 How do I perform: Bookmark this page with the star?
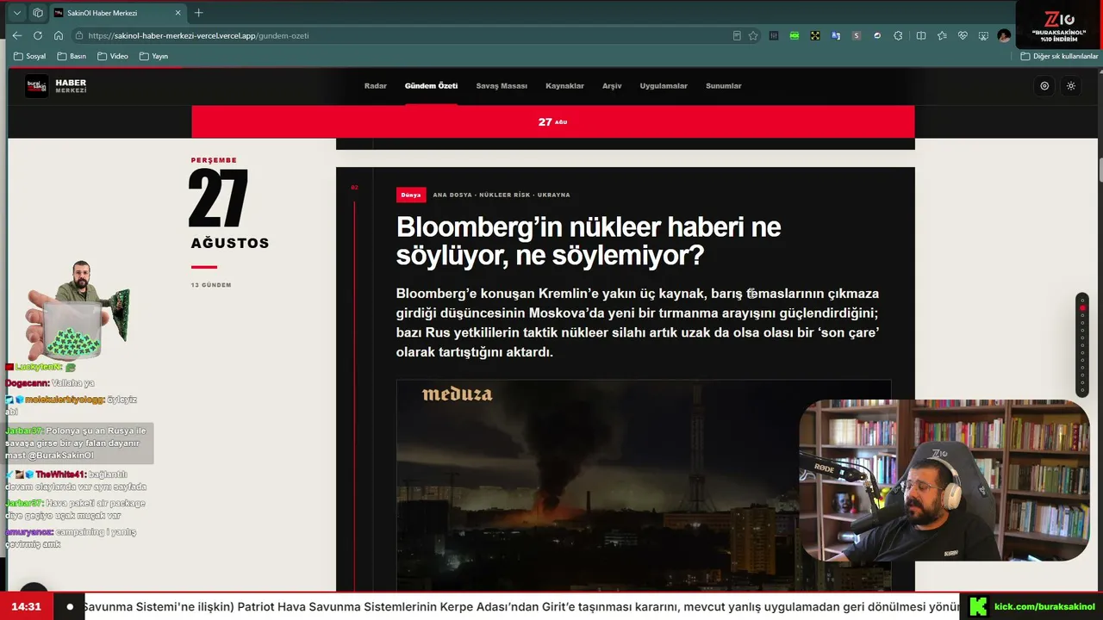pyautogui.click(x=753, y=35)
